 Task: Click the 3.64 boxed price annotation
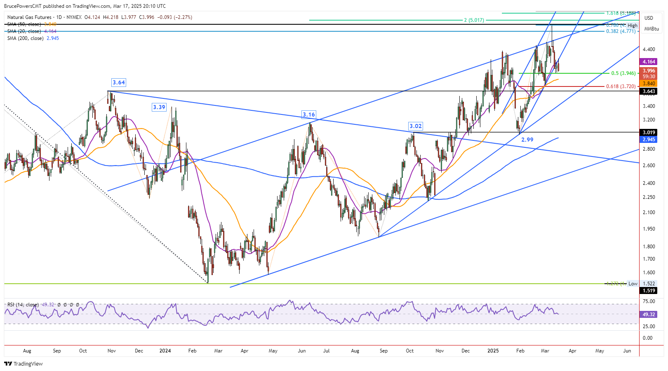[x=119, y=82]
